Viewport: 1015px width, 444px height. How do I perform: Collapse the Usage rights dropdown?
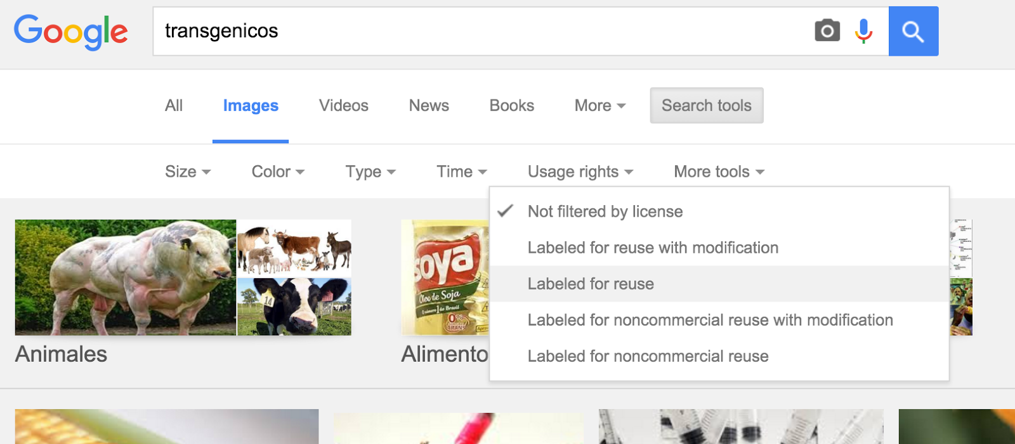pos(580,172)
